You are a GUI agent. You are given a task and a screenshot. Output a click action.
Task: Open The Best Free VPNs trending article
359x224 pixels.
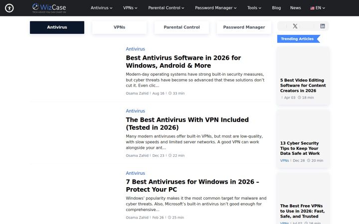point(302,211)
